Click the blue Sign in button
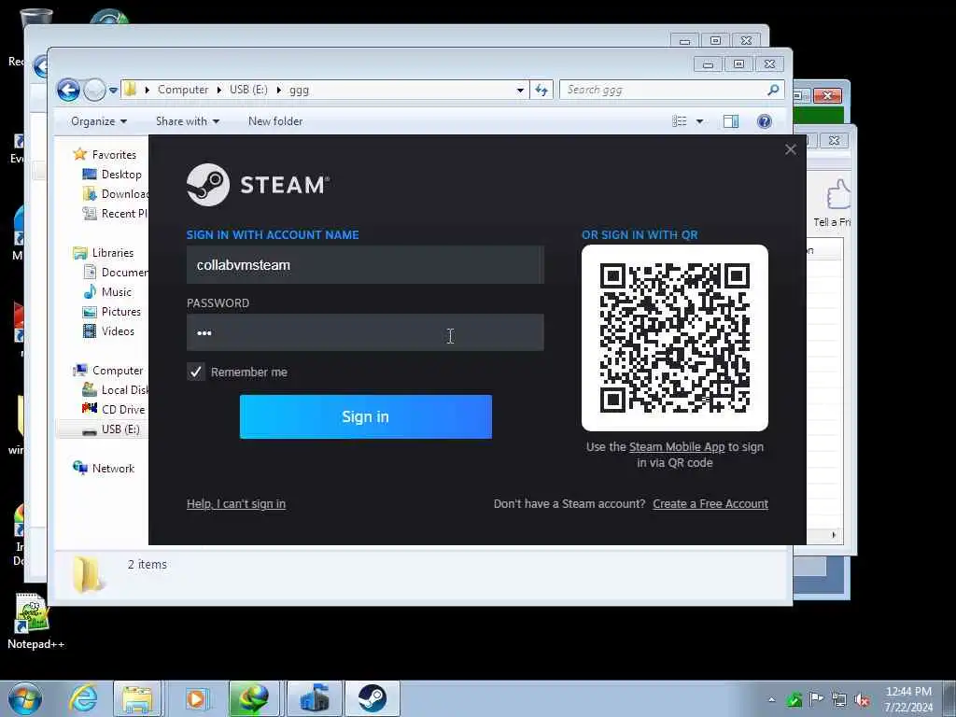The height and width of the screenshot is (717, 956). (x=365, y=416)
